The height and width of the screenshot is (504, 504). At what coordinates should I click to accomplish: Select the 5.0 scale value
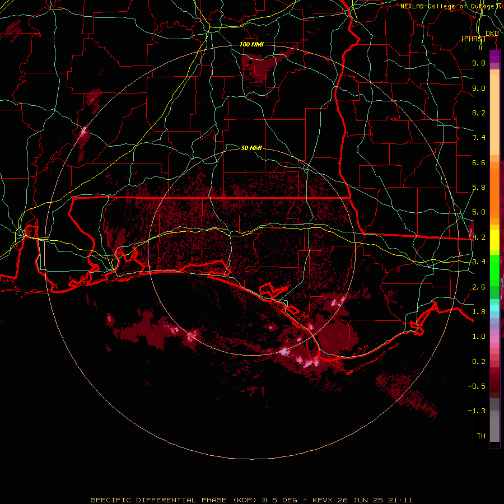(479, 212)
